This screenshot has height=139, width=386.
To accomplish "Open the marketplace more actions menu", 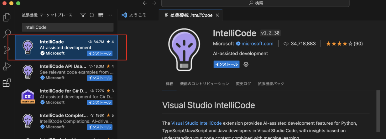I will coord(110,15).
